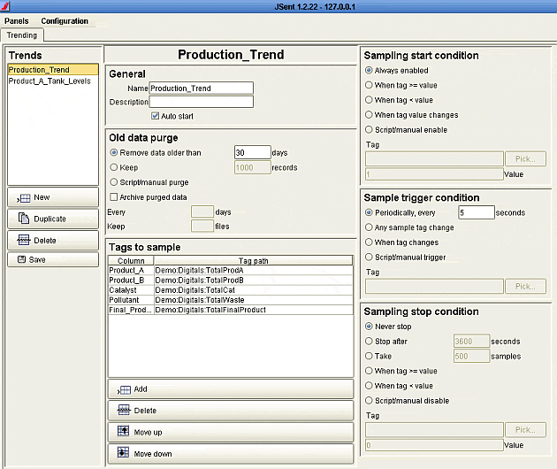Select Script/manual trigger option
This screenshot has height=469, width=557.
(369, 257)
